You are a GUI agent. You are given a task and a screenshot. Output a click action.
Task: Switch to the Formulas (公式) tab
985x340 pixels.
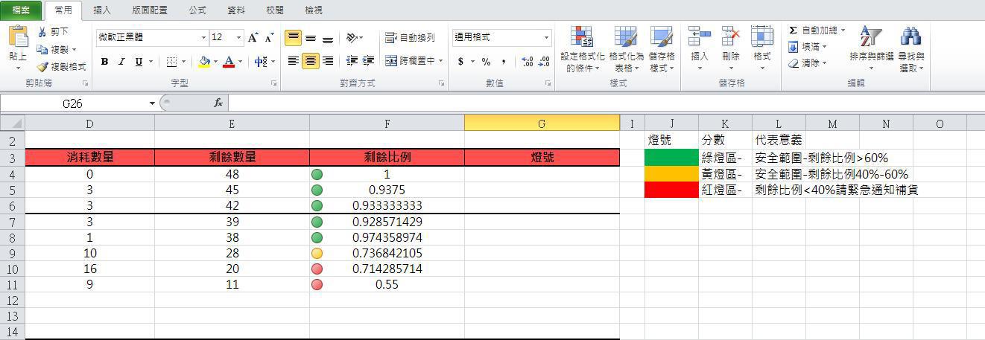point(197,10)
